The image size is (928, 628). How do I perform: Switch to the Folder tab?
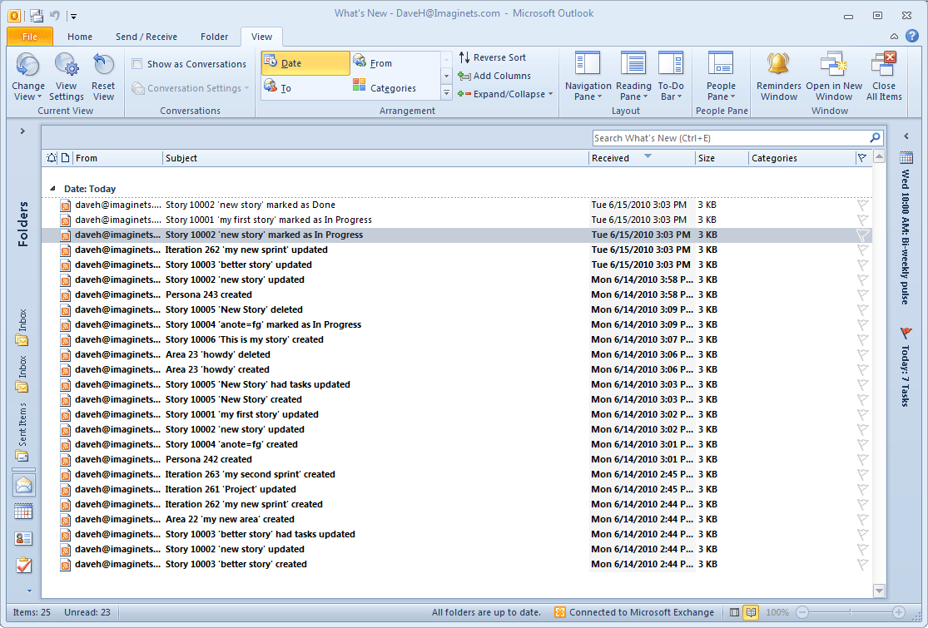click(214, 37)
